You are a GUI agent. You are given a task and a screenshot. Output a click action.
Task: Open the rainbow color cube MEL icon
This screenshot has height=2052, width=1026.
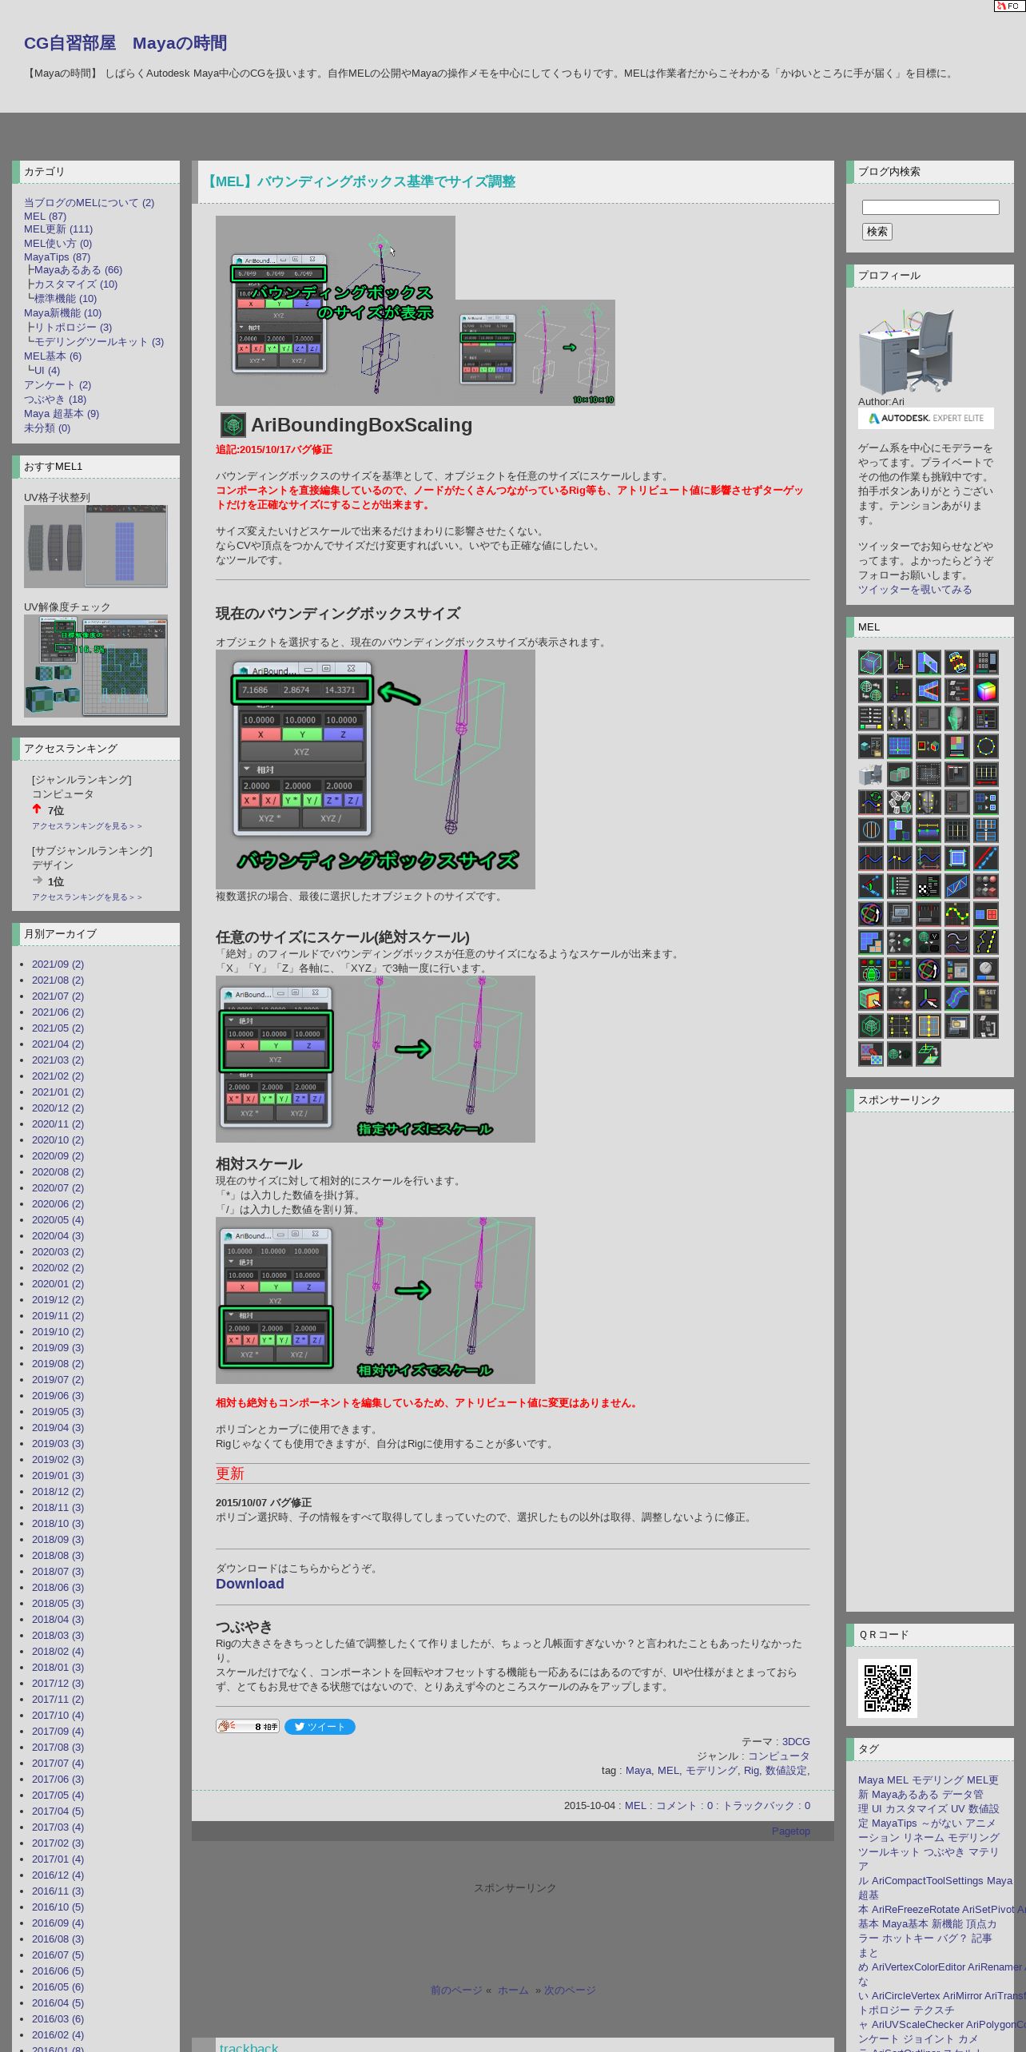point(986,690)
